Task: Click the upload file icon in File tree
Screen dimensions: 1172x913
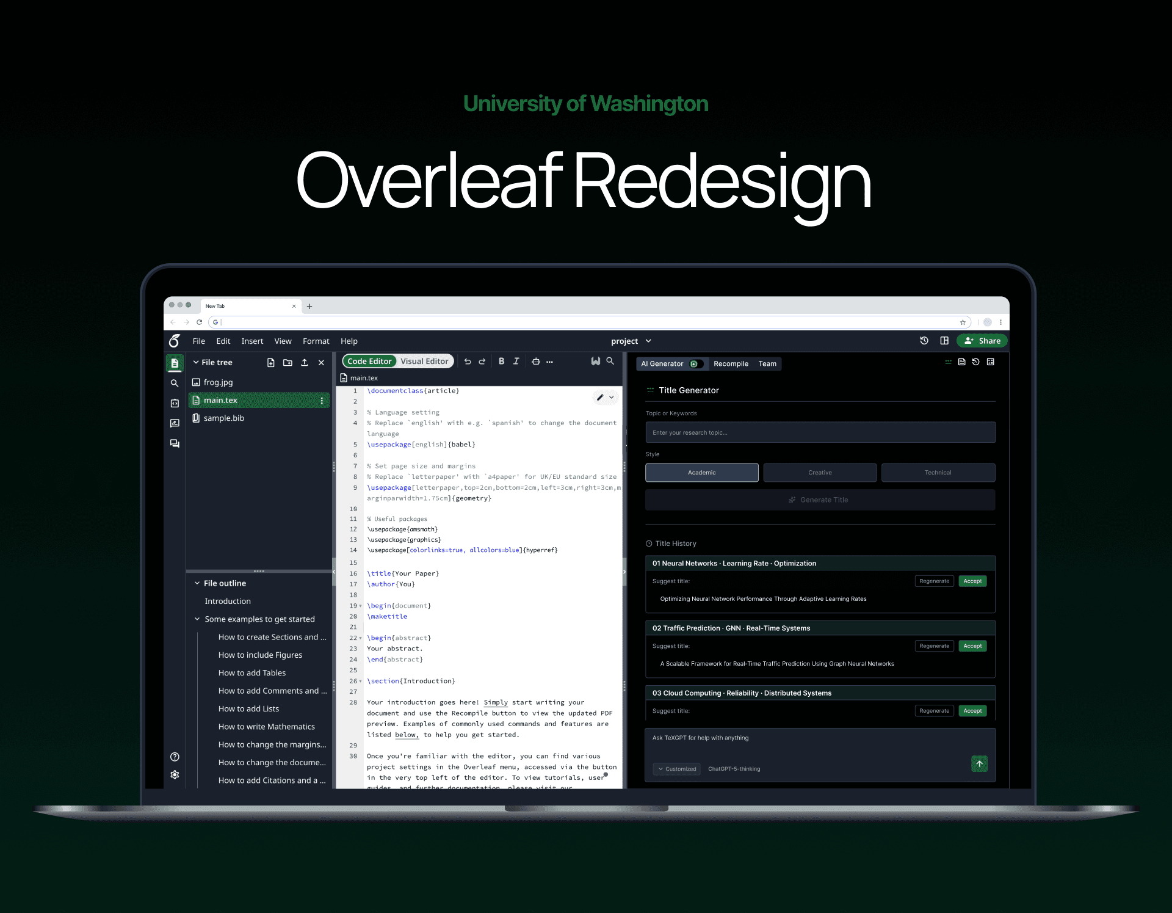Action: pos(305,362)
